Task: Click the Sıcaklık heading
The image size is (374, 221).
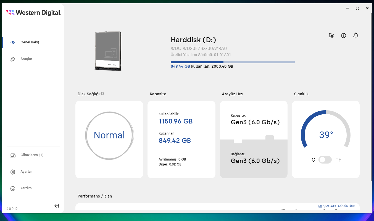Action: [x=301, y=94]
